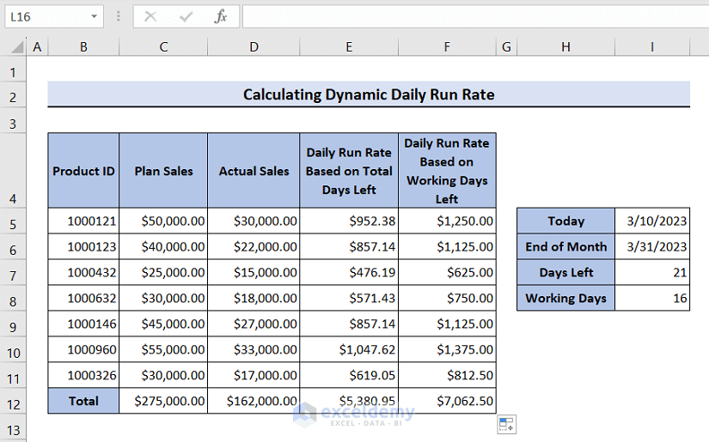This screenshot has width=709, height=442.
Task: Select run rate value $952.38
Action: point(349,221)
